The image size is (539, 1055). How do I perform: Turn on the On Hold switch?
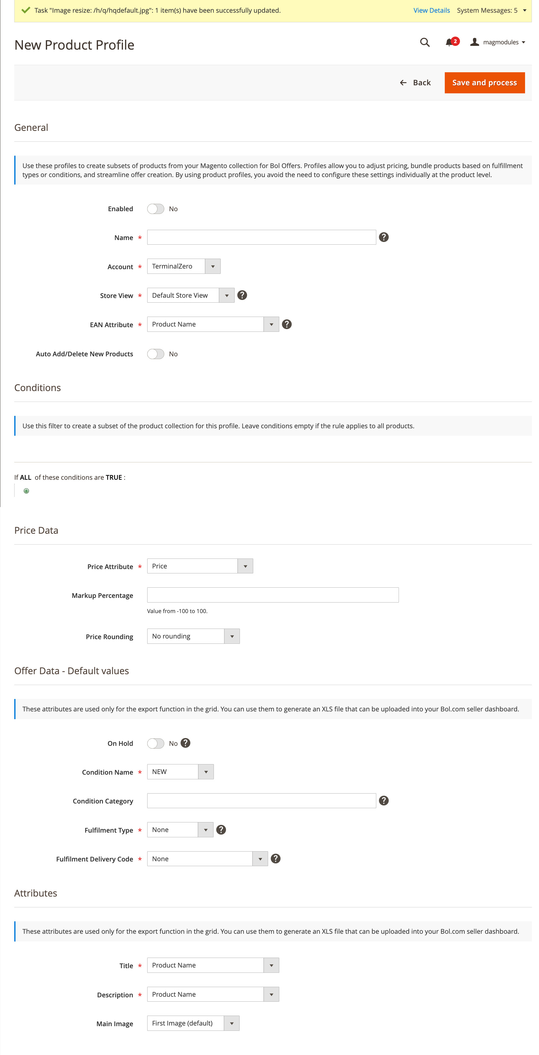click(156, 743)
